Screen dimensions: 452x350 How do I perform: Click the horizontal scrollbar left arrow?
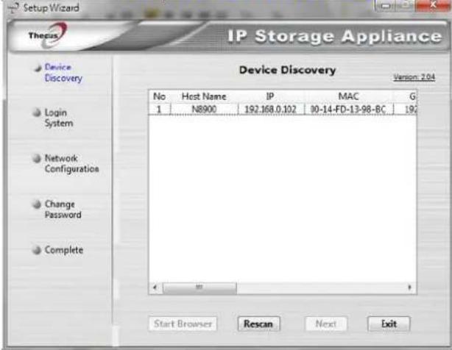[155, 287]
